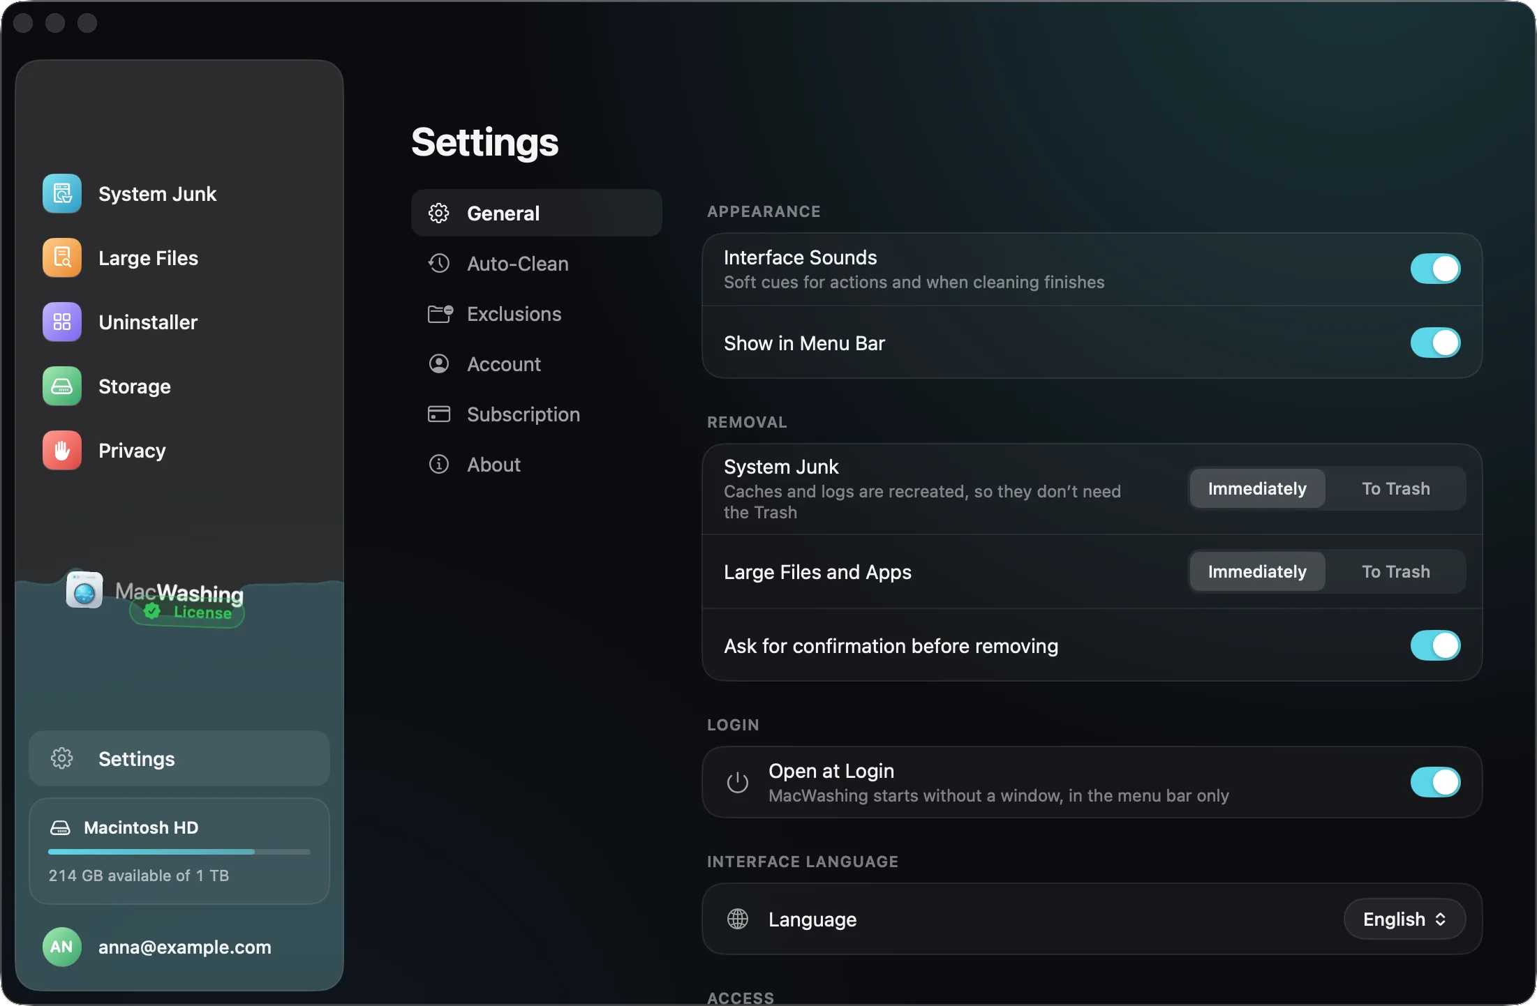The height and width of the screenshot is (1006, 1537).
Task: Select Immediately for Large Files and Apps
Action: pos(1257,571)
